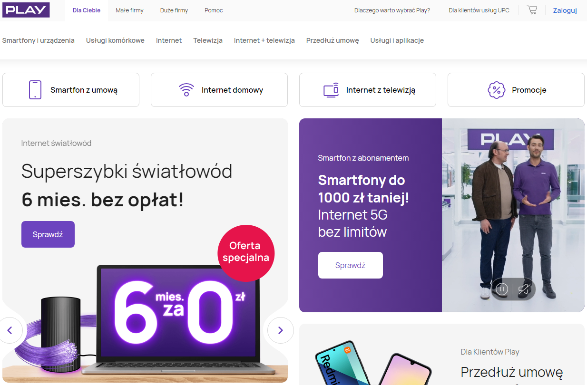Select the Wi-Fi icon for Internet domowy

(186, 90)
